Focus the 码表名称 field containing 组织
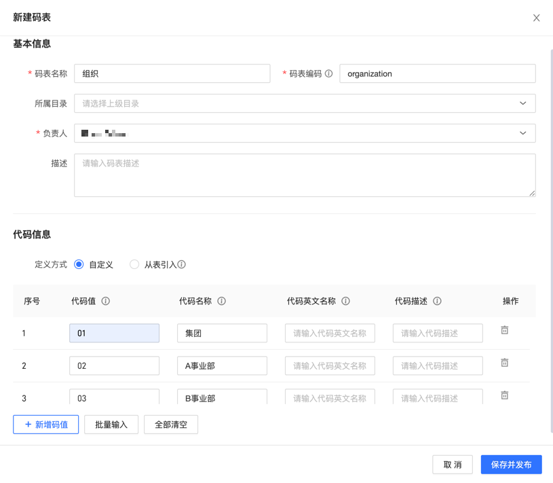The height and width of the screenshot is (483, 553). pos(172,73)
